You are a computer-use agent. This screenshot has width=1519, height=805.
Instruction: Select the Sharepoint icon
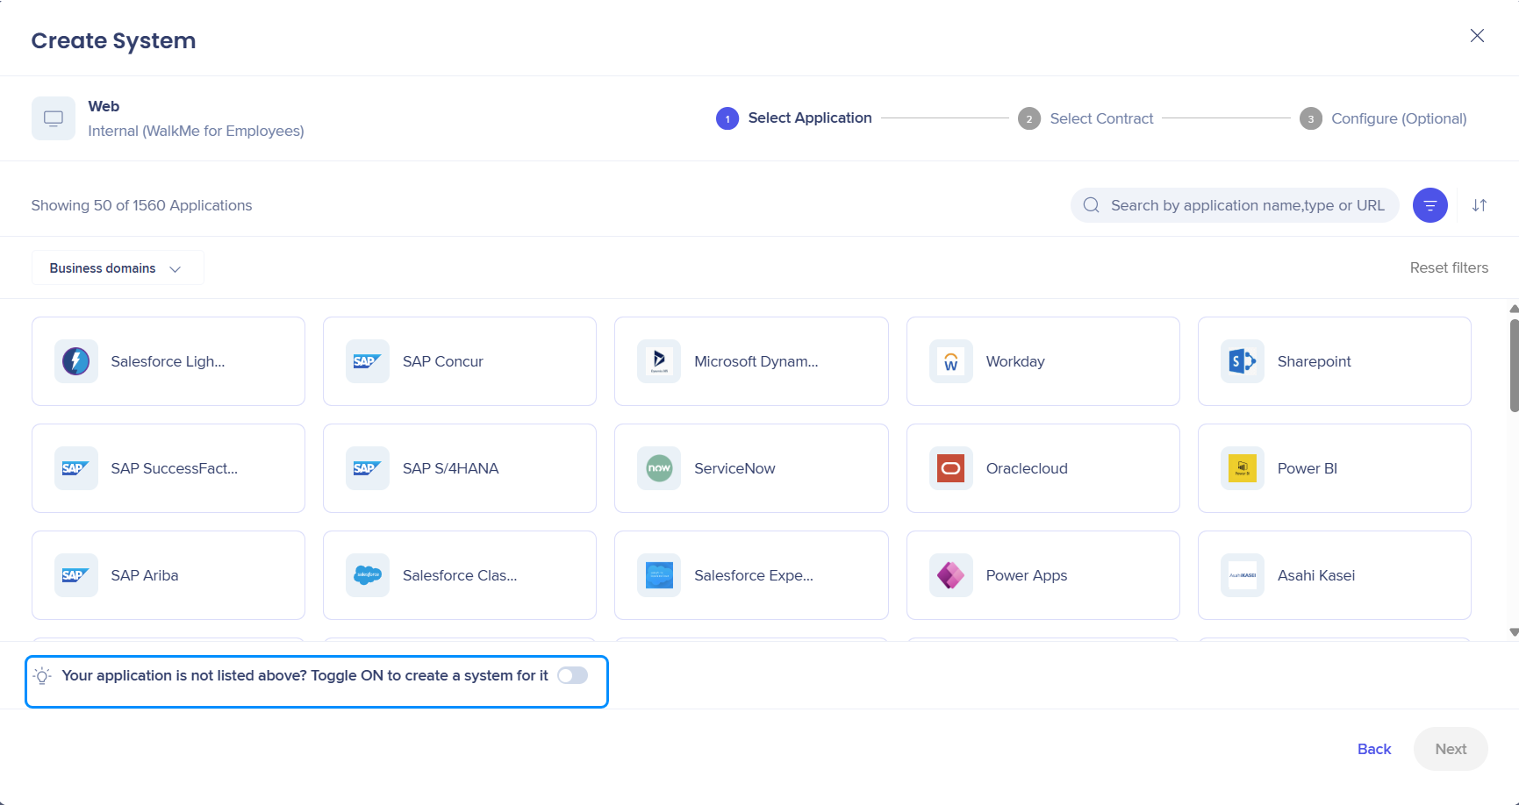click(1242, 361)
